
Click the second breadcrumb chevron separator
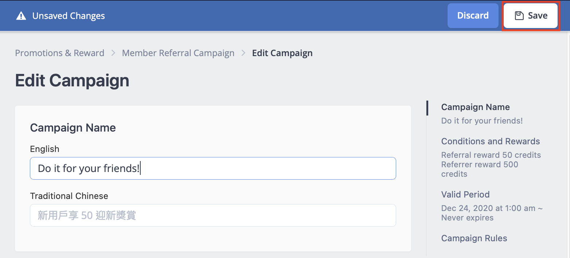click(243, 53)
